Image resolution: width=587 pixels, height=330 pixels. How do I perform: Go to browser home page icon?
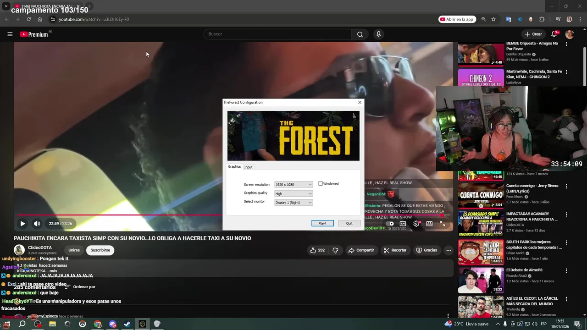click(39, 19)
